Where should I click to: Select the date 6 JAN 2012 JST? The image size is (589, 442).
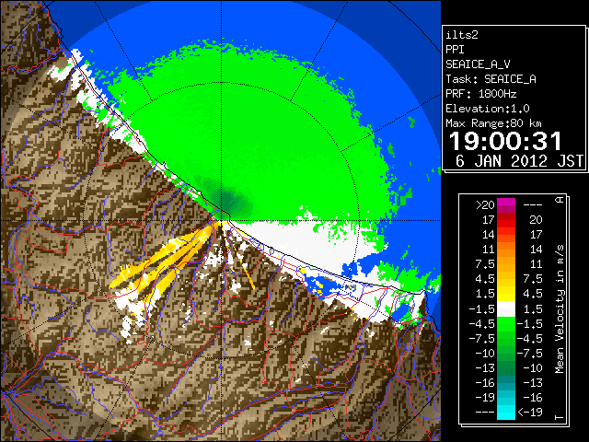(519, 161)
